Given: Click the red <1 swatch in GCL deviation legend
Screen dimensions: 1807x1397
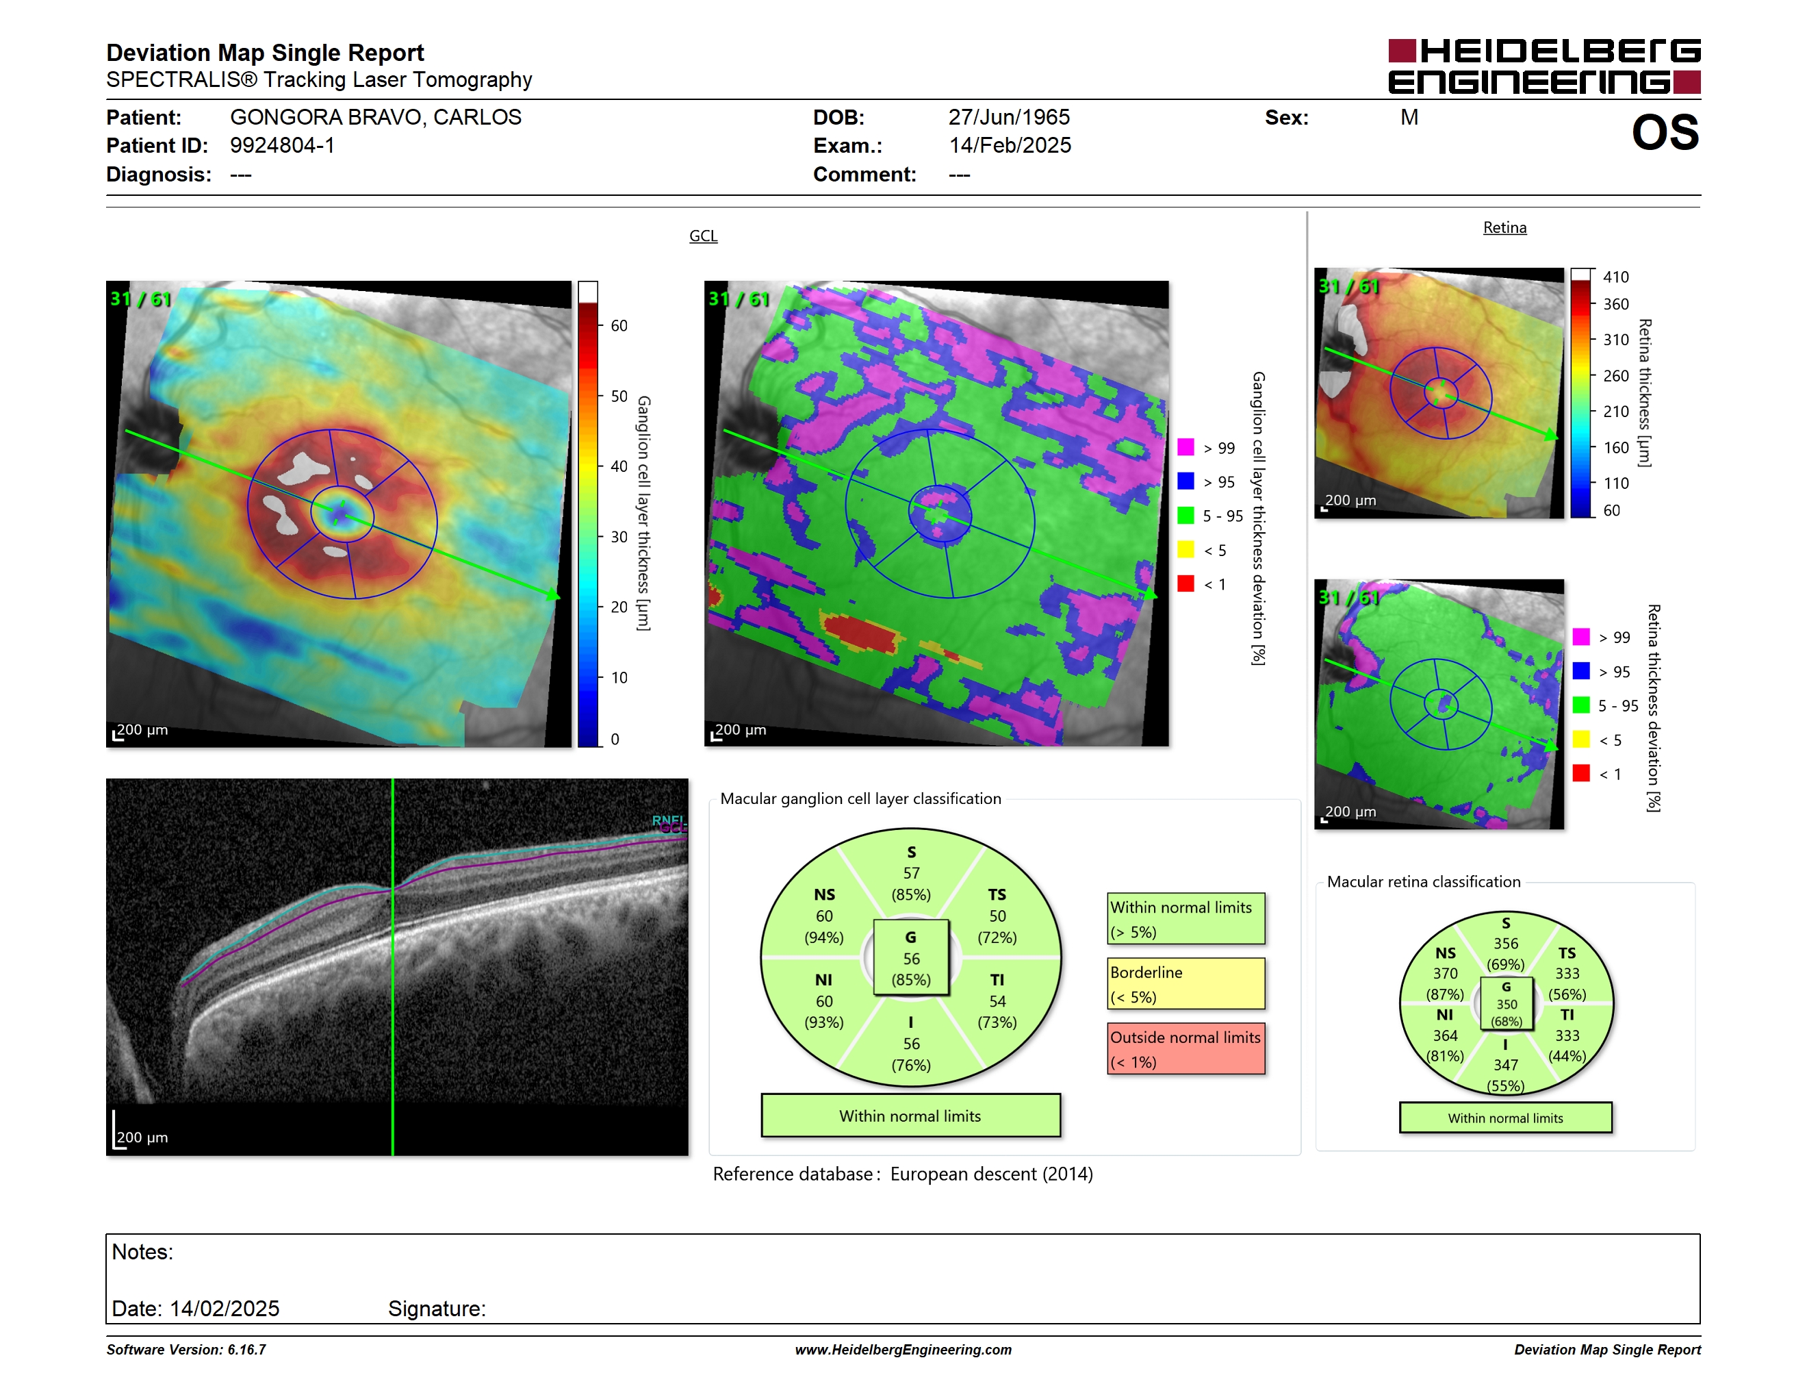Looking at the screenshot, I should [x=1186, y=583].
